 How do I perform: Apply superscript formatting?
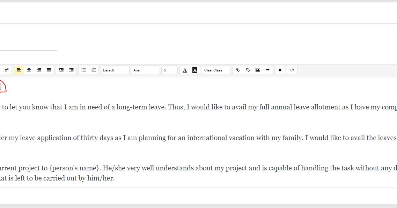(x=6, y=70)
